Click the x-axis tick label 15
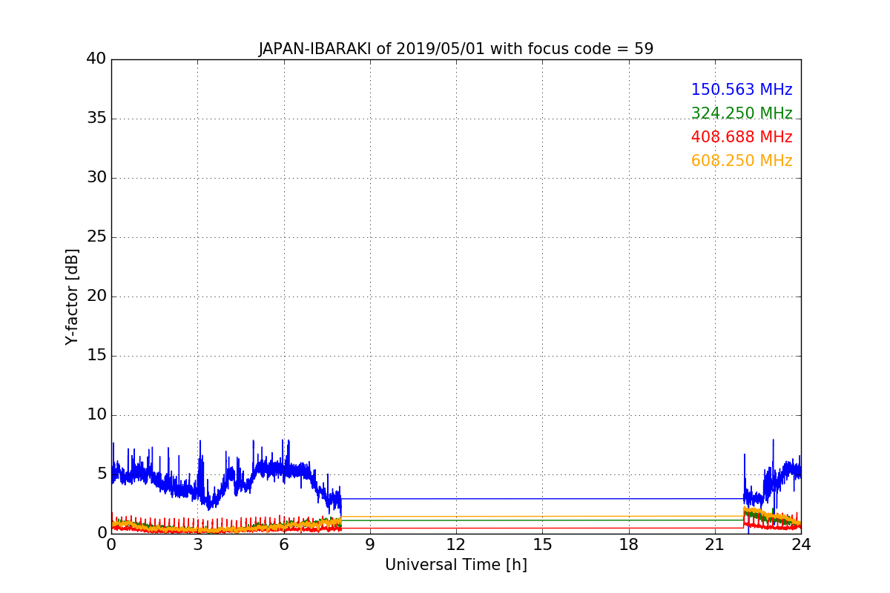 (542, 544)
